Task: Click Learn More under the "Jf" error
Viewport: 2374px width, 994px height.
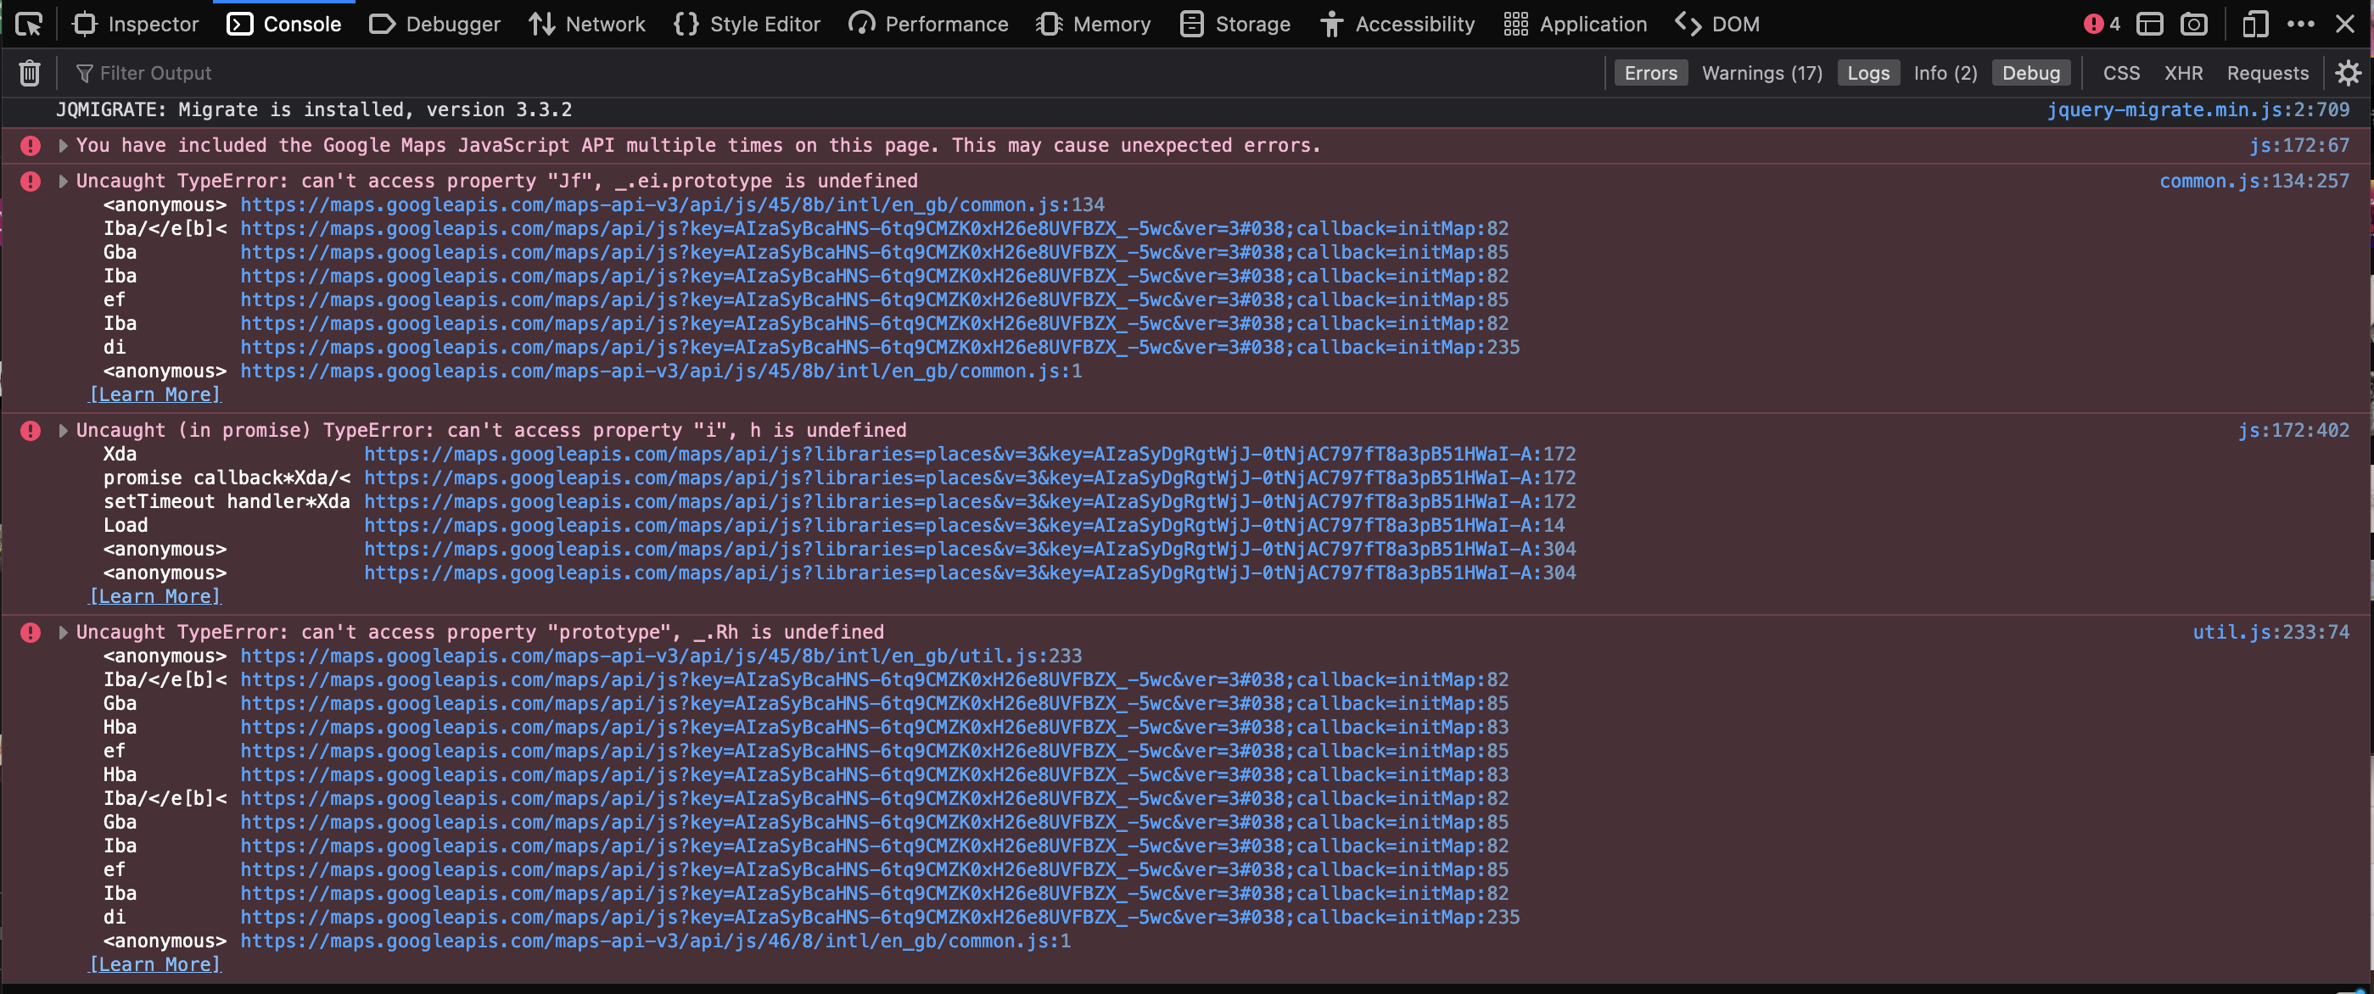Action: click(x=154, y=394)
